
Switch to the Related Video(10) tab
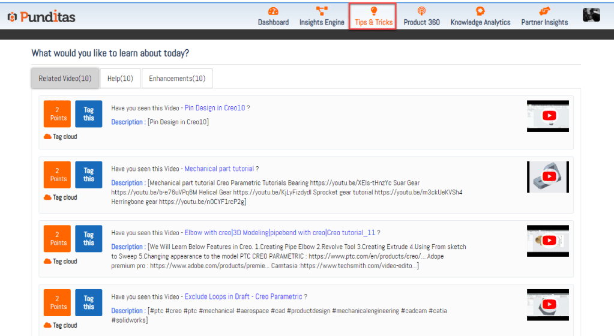click(x=65, y=79)
